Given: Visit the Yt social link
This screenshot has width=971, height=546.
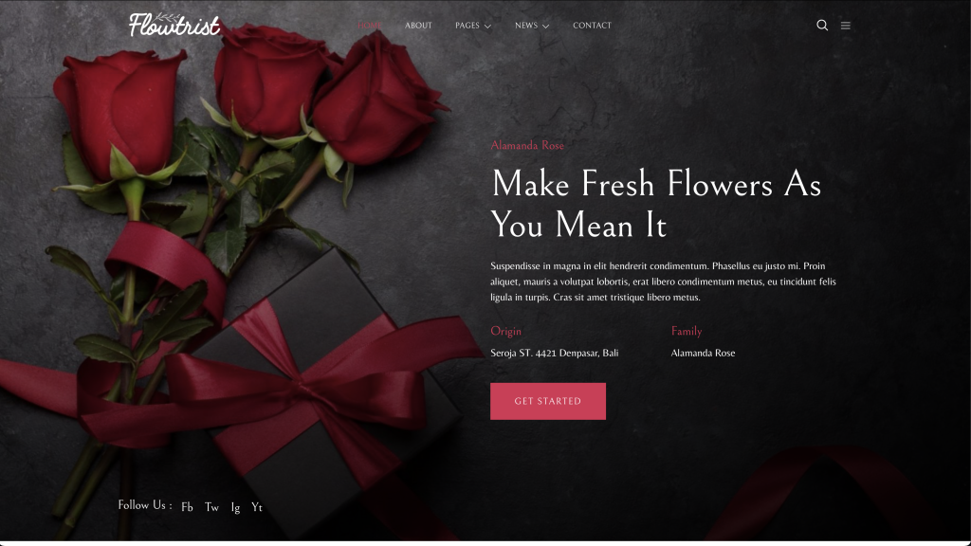Looking at the screenshot, I should (x=257, y=507).
